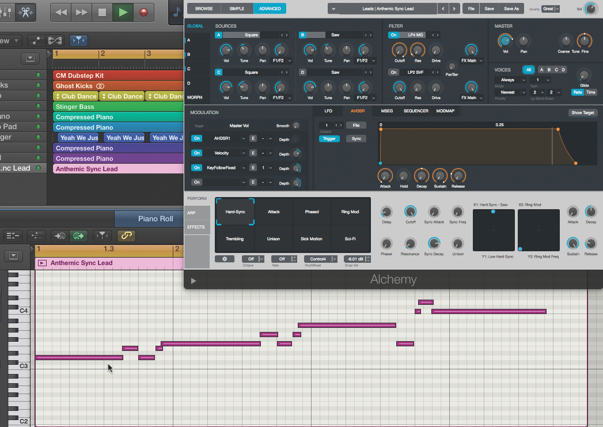Image resolution: width=603 pixels, height=427 pixels.
Task: Toggle Source B on button
Action: point(303,35)
